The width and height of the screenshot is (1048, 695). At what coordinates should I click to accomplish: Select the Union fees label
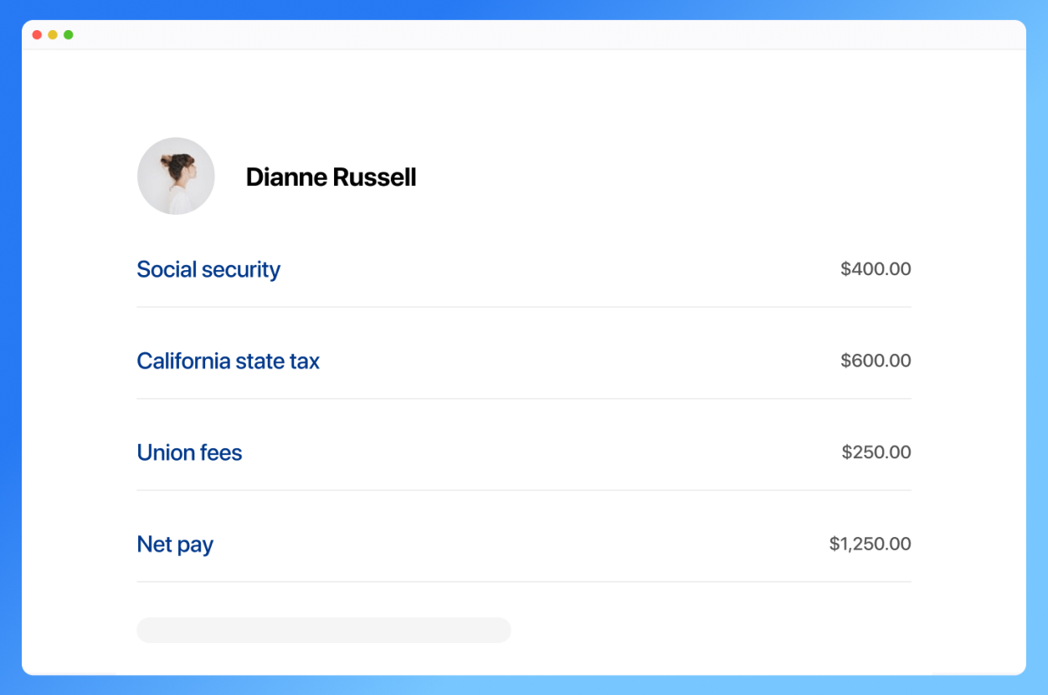pyautogui.click(x=189, y=452)
